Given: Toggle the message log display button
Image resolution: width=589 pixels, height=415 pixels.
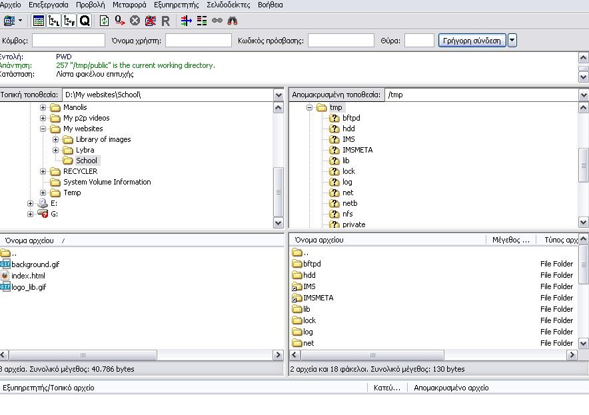Looking at the screenshot, I should [x=39, y=21].
